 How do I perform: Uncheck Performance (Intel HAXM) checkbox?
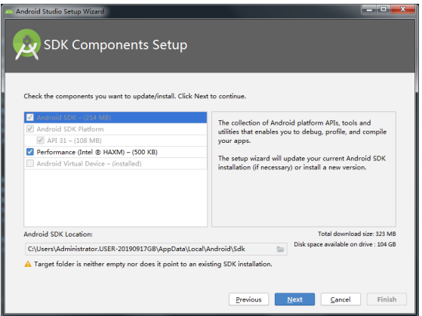pos(30,152)
